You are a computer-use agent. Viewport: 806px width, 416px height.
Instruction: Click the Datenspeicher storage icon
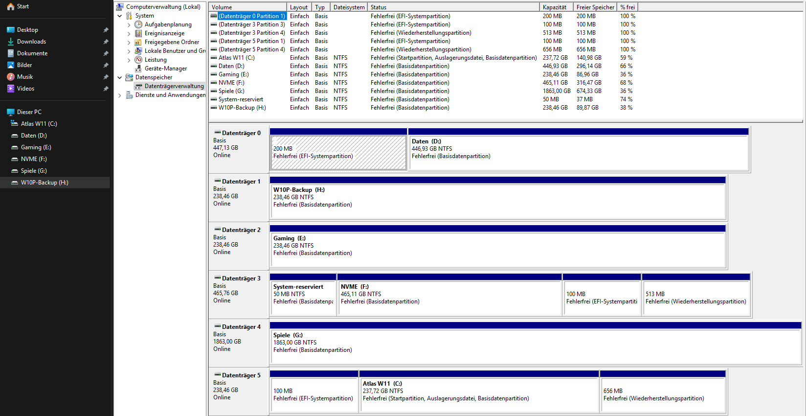point(129,77)
